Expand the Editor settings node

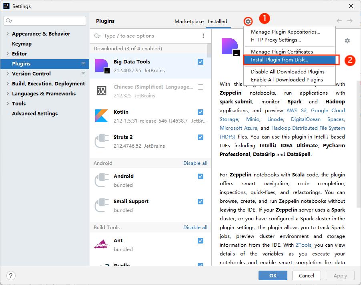[x=8, y=53]
